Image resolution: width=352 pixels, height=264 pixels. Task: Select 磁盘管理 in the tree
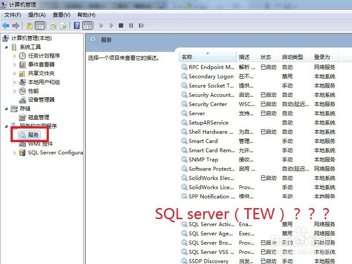click(x=39, y=117)
